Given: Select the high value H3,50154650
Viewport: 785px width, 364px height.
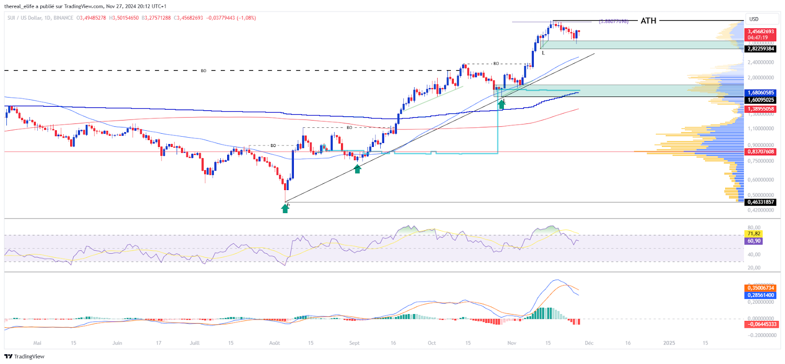Looking at the screenshot, I should point(124,18).
